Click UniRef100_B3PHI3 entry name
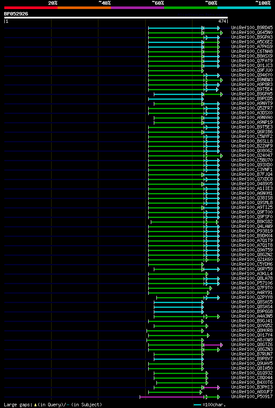The image size is (275, 408). [252, 388]
